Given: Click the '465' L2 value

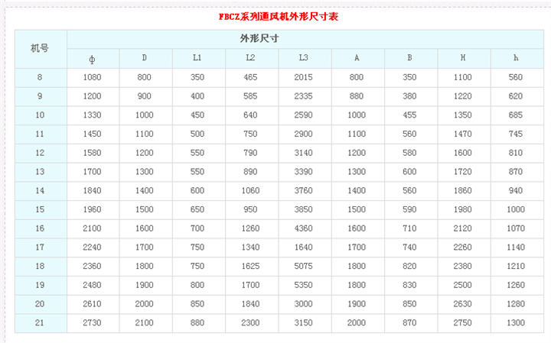Looking at the screenshot, I should (250, 77).
